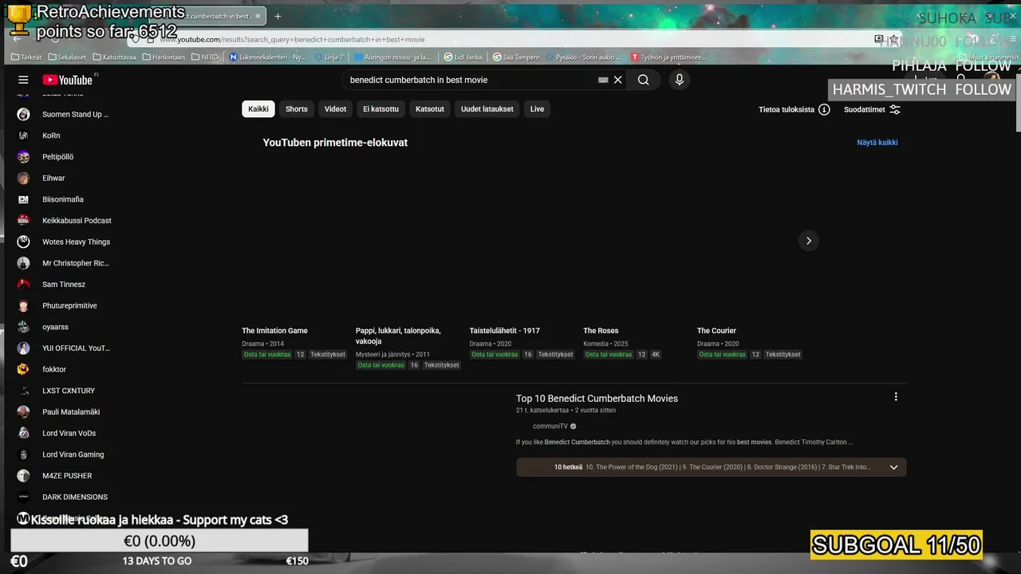
Task: Click Osta tai vuokraa under The Courier
Action: pyautogui.click(x=722, y=355)
